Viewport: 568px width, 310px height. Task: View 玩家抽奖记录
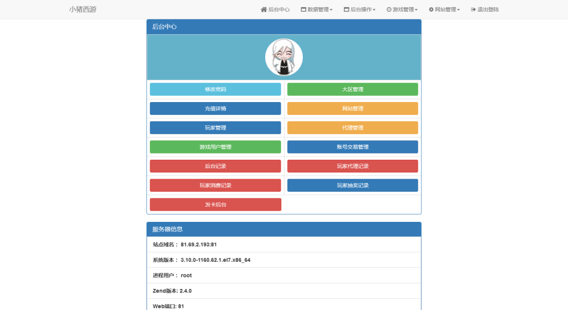pyautogui.click(x=353, y=185)
